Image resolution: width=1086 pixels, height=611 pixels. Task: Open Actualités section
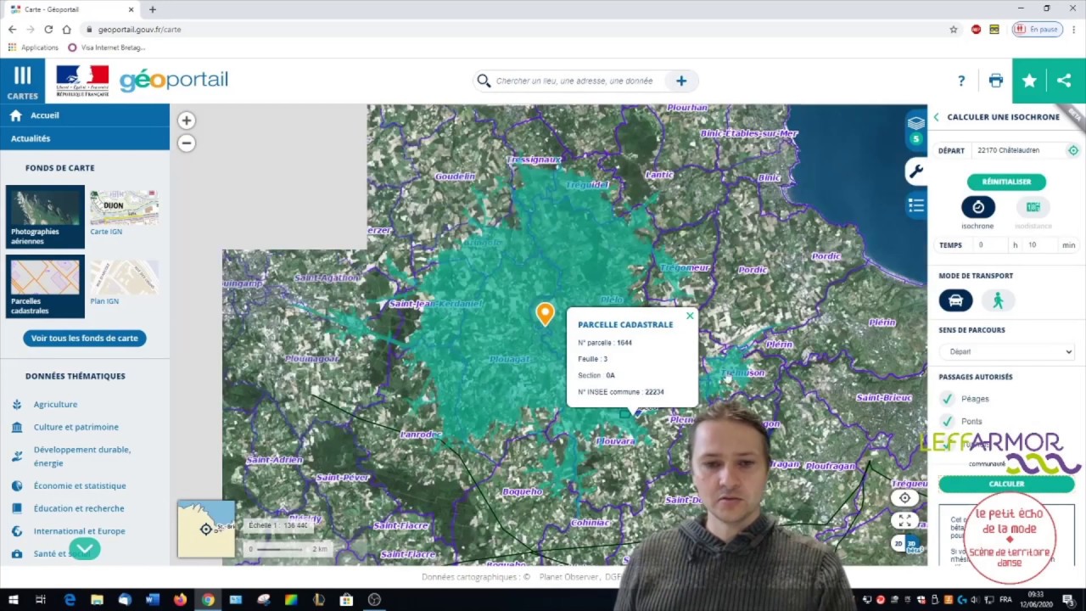click(x=85, y=138)
